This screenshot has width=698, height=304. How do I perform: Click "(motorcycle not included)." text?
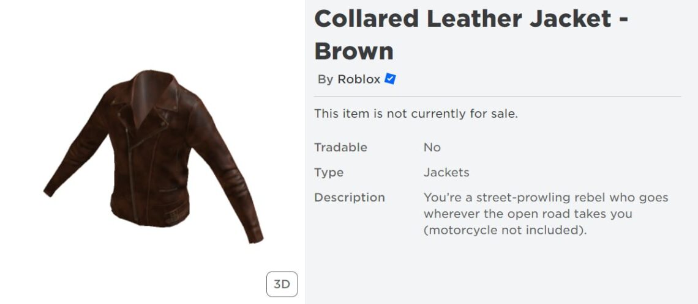click(x=505, y=231)
